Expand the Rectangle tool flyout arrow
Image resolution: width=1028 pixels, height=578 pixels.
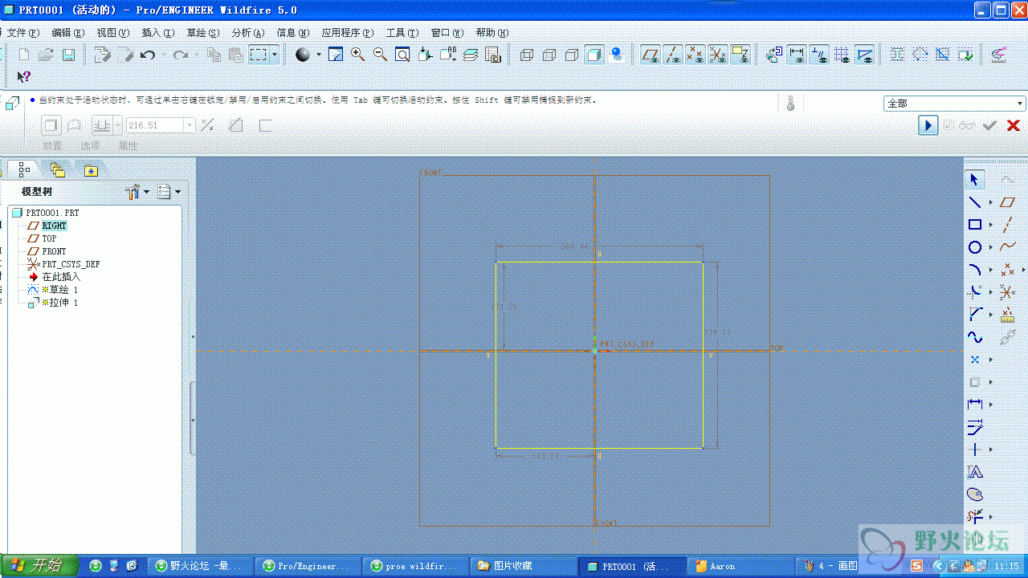pyautogui.click(x=990, y=225)
